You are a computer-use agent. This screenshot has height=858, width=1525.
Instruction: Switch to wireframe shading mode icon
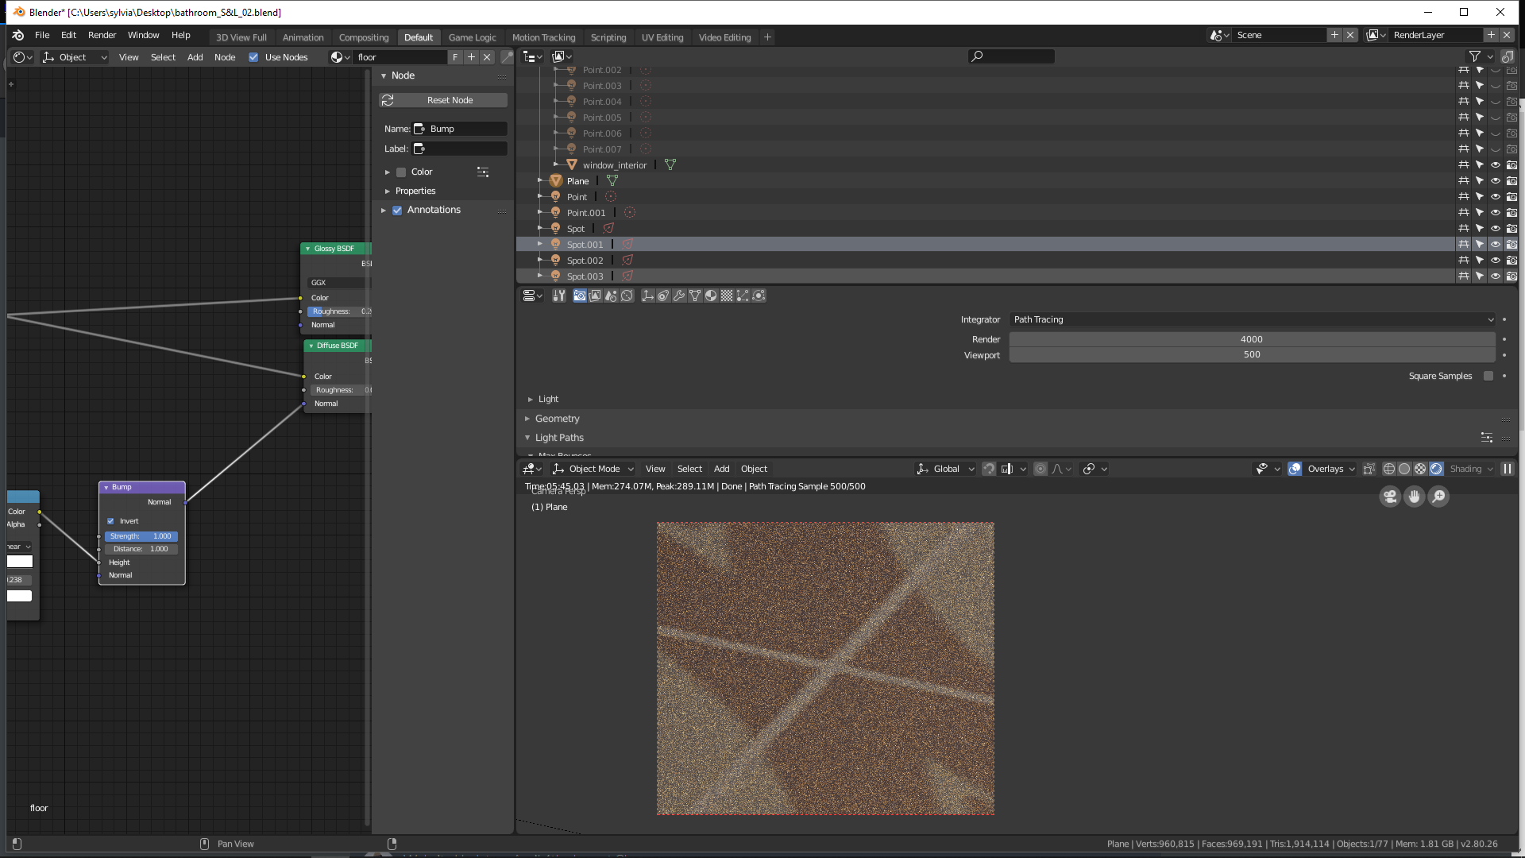pos(1389,469)
